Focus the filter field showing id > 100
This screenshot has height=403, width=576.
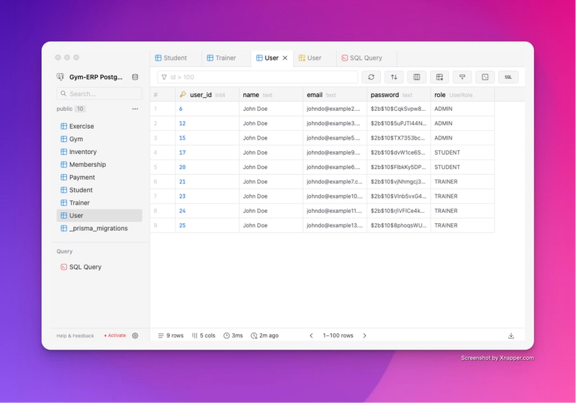pos(258,77)
